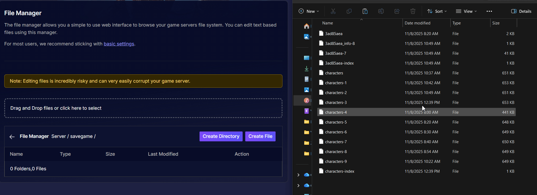This screenshot has height=195, width=537.
Task: Click the Delete trash can icon
Action: (413, 11)
